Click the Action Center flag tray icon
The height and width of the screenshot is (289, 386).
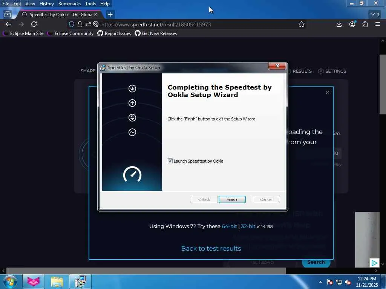pyautogui.click(x=330, y=282)
